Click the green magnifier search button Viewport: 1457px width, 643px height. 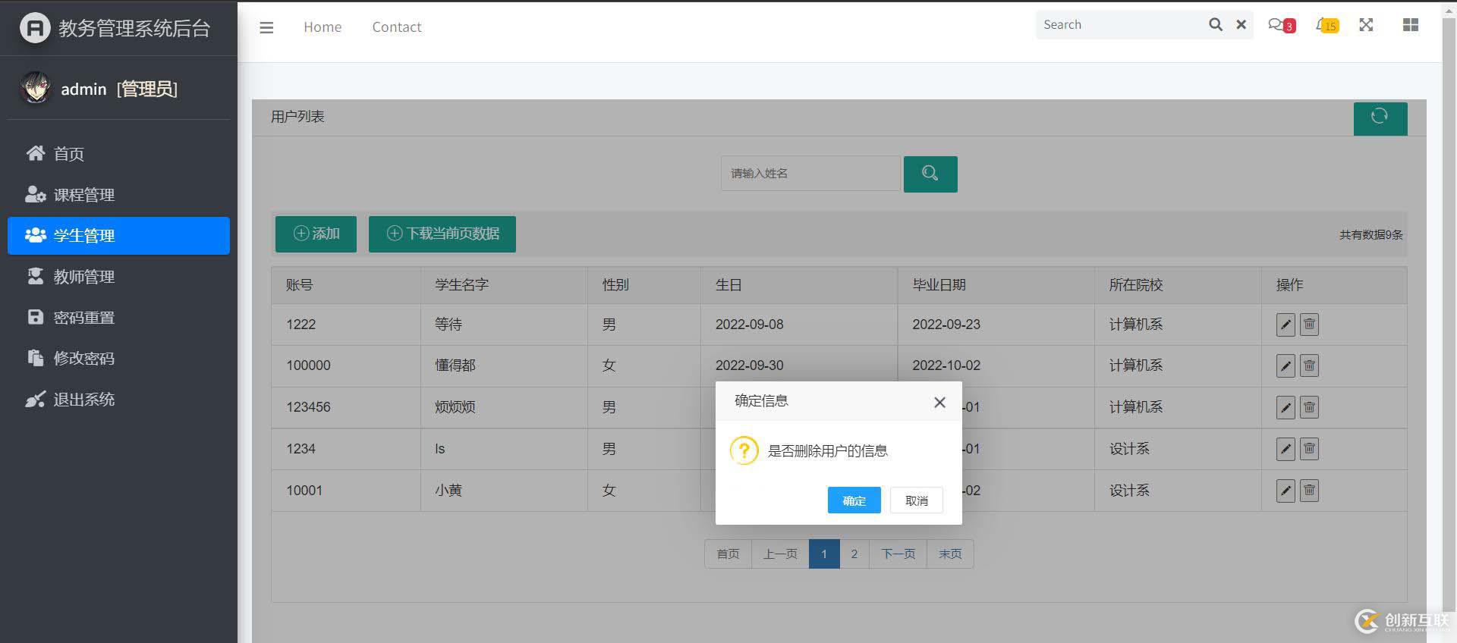930,174
